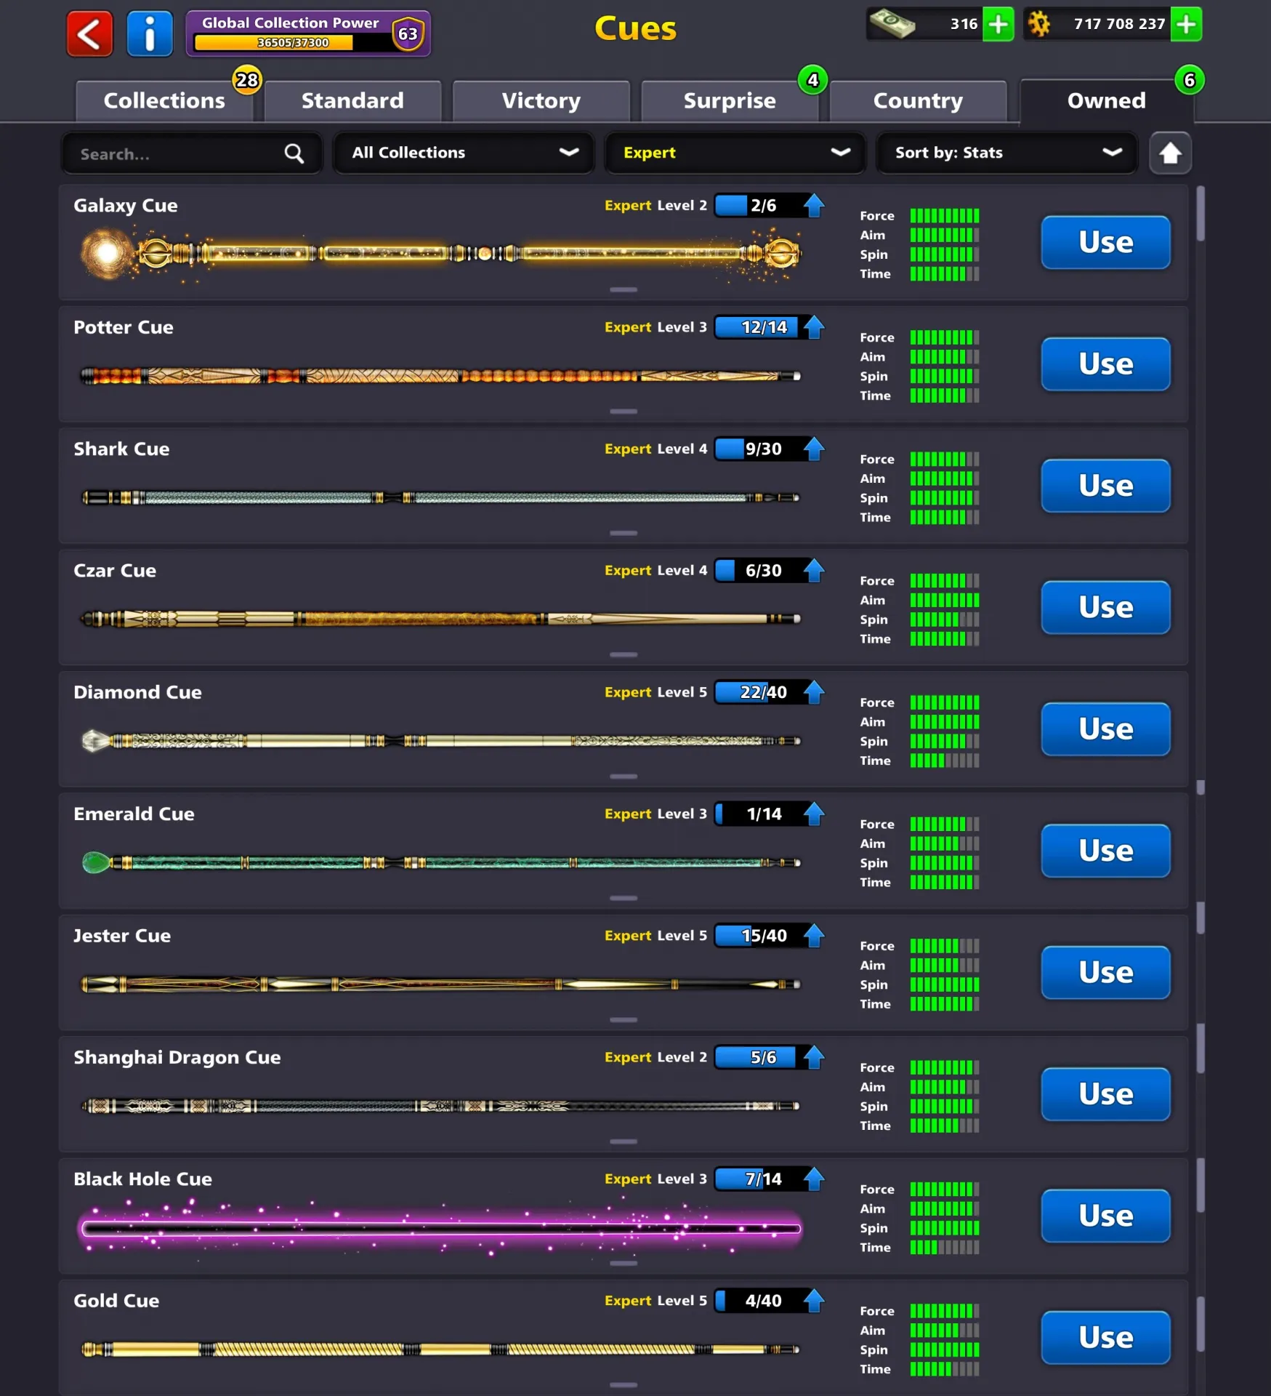Click the search magnifier icon
Viewport: 1271px width, 1396px height.
pyautogui.click(x=294, y=153)
